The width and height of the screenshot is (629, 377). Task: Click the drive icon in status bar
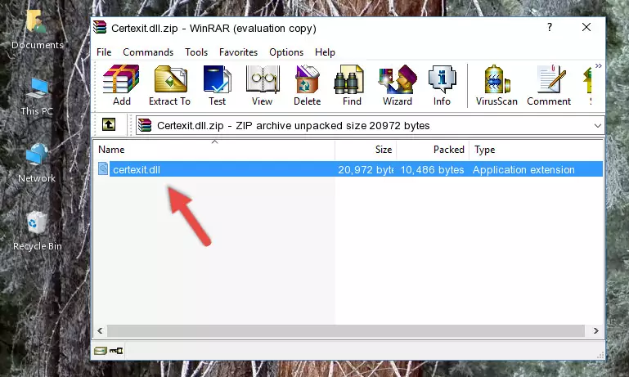101,351
